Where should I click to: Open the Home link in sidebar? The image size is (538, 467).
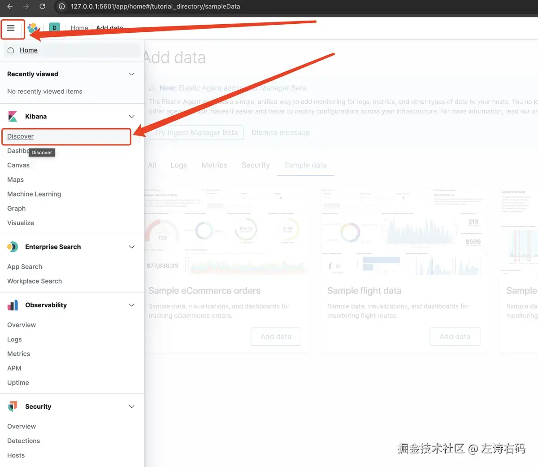coord(29,50)
